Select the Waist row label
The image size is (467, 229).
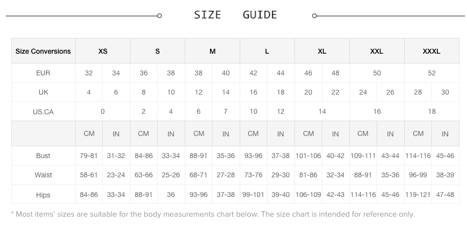pyautogui.click(x=43, y=175)
